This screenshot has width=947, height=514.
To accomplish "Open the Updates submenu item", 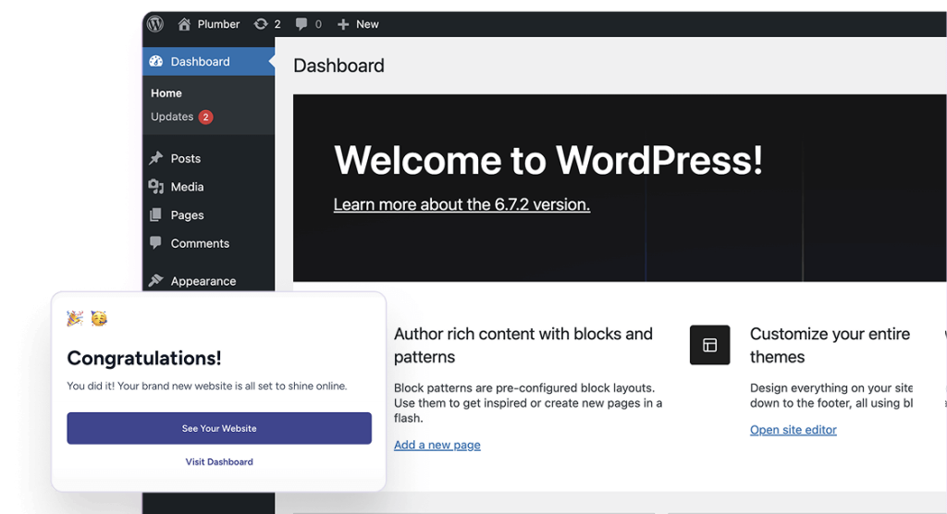I will coord(172,117).
